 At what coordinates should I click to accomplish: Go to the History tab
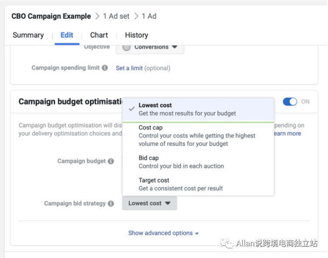pos(137,35)
